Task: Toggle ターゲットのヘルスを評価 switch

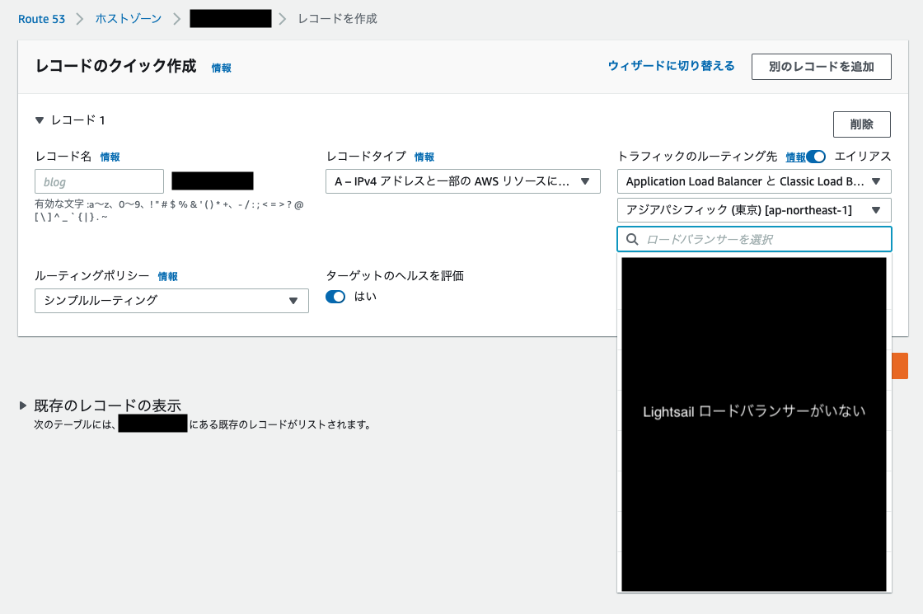Action: tap(335, 297)
